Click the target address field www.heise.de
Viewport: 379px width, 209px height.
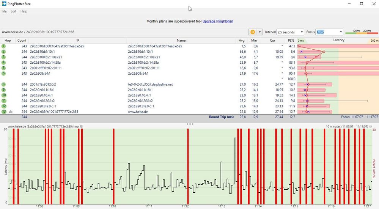[124, 32]
